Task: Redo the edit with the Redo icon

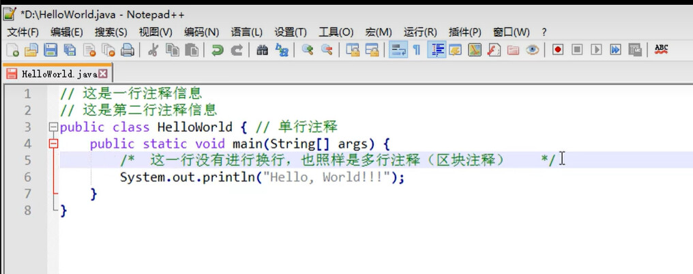Action: [x=237, y=50]
